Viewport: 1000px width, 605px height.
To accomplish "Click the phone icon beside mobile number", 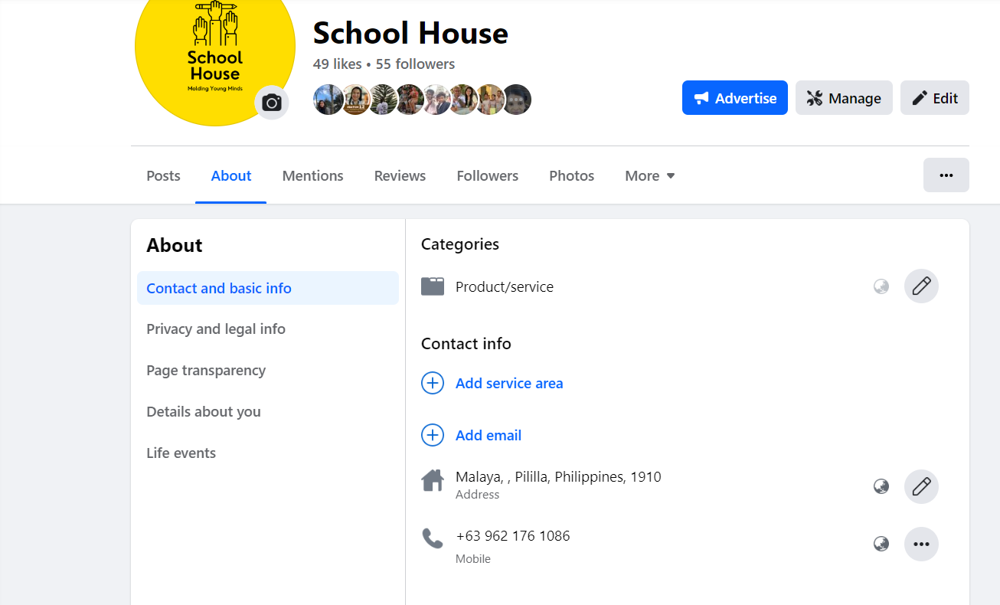I will click(x=433, y=538).
